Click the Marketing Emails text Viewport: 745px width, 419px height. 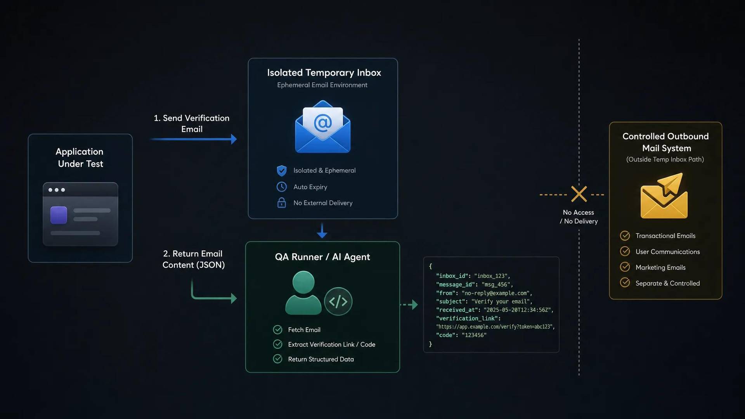pyautogui.click(x=660, y=267)
